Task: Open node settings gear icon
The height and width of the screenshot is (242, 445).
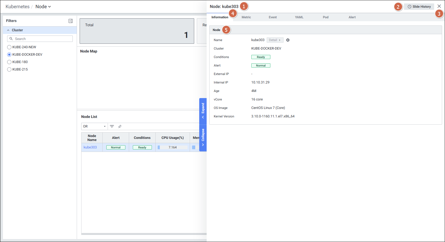Action: [288, 40]
